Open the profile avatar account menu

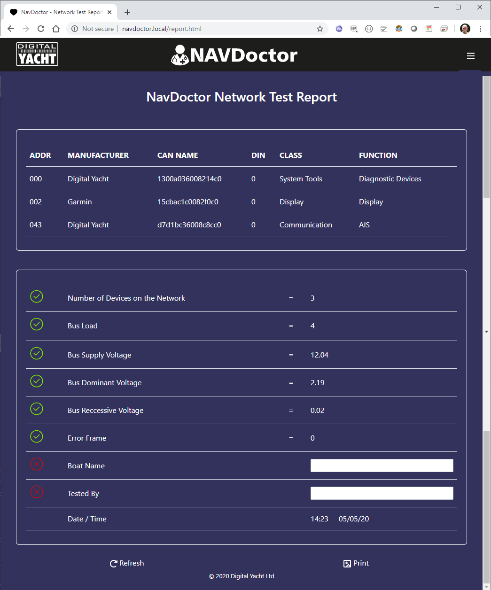coord(465,29)
